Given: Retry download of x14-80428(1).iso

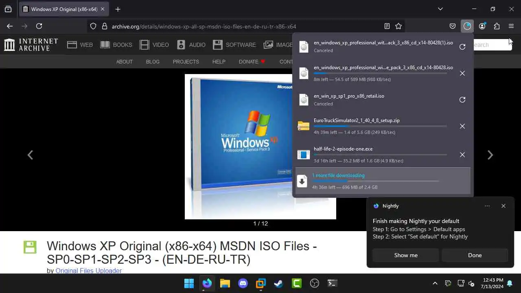Looking at the screenshot, I should pyautogui.click(x=462, y=47).
